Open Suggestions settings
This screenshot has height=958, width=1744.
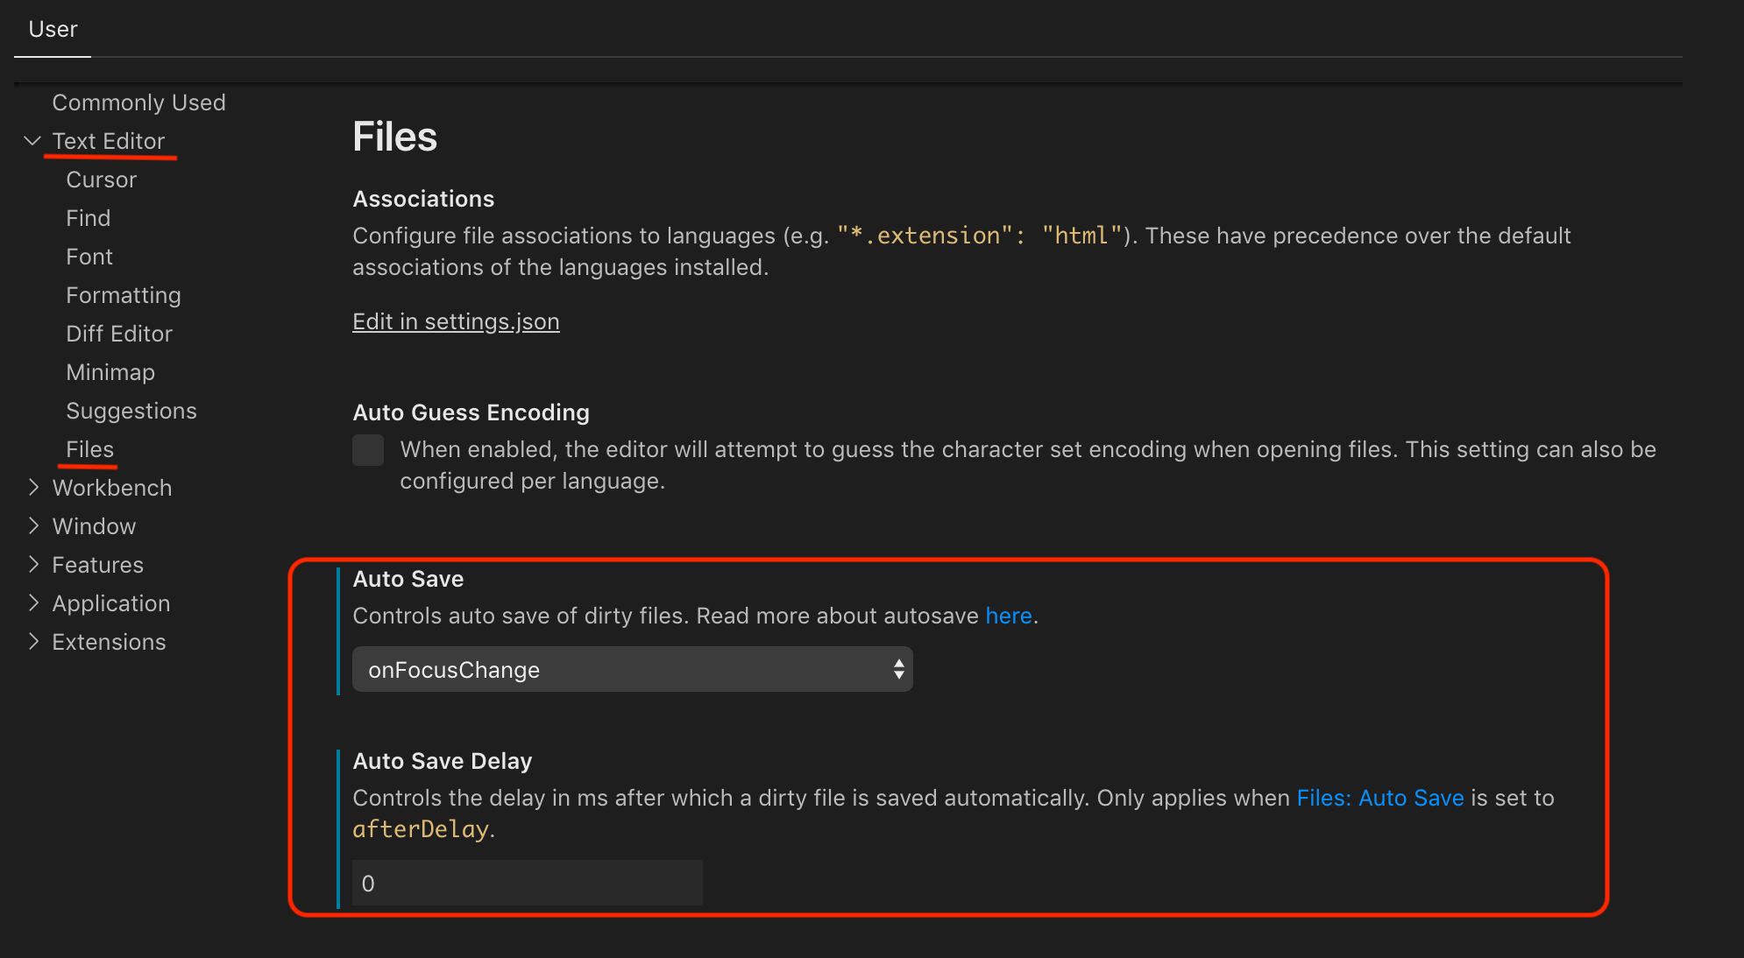point(131,410)
